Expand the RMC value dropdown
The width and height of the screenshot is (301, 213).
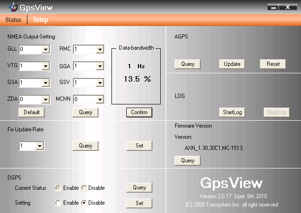pos(100,49)
